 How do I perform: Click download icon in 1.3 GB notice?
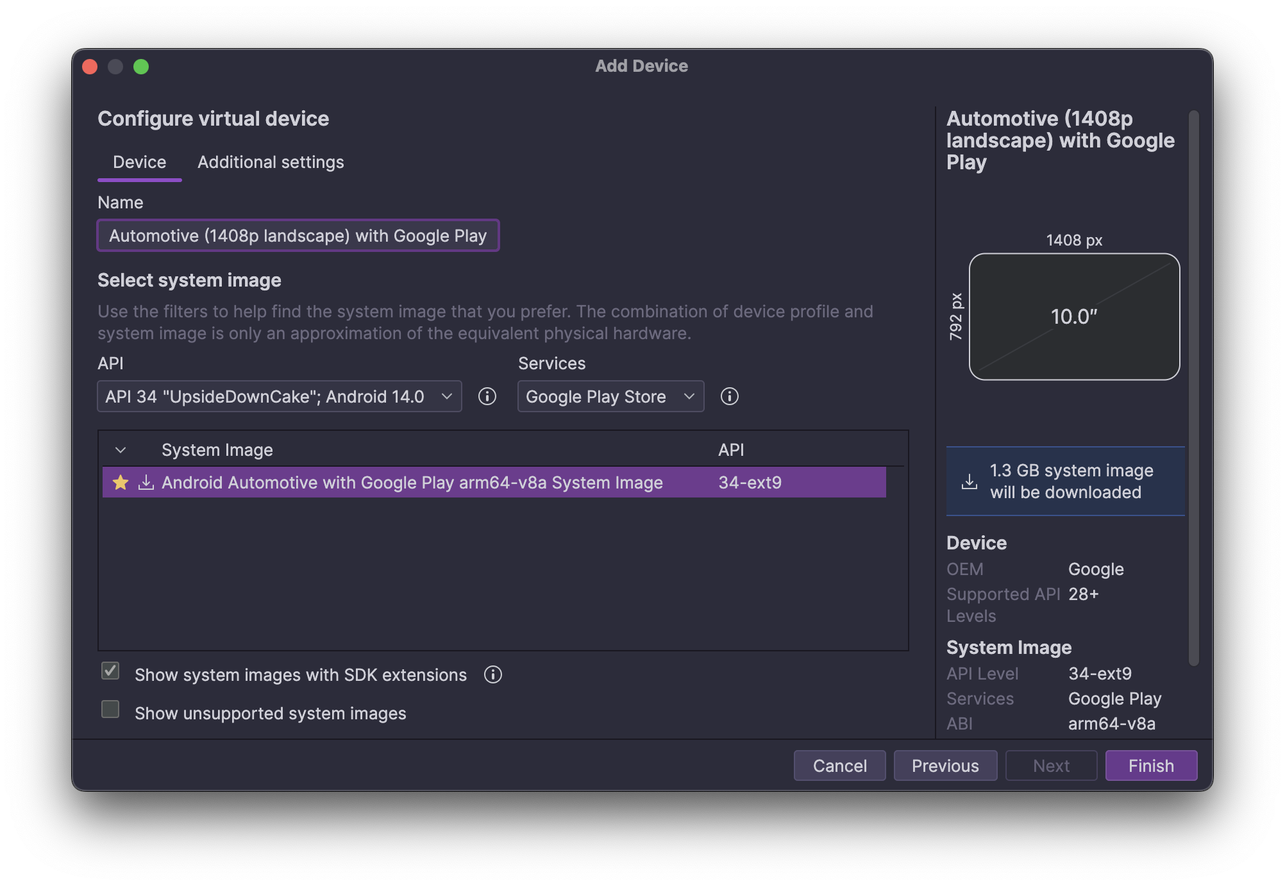pos(970,481)
